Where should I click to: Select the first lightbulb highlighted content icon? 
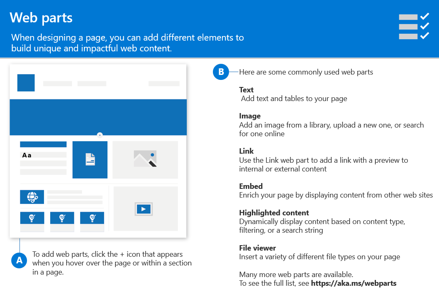pyautogui.click(x=32, y=217)
